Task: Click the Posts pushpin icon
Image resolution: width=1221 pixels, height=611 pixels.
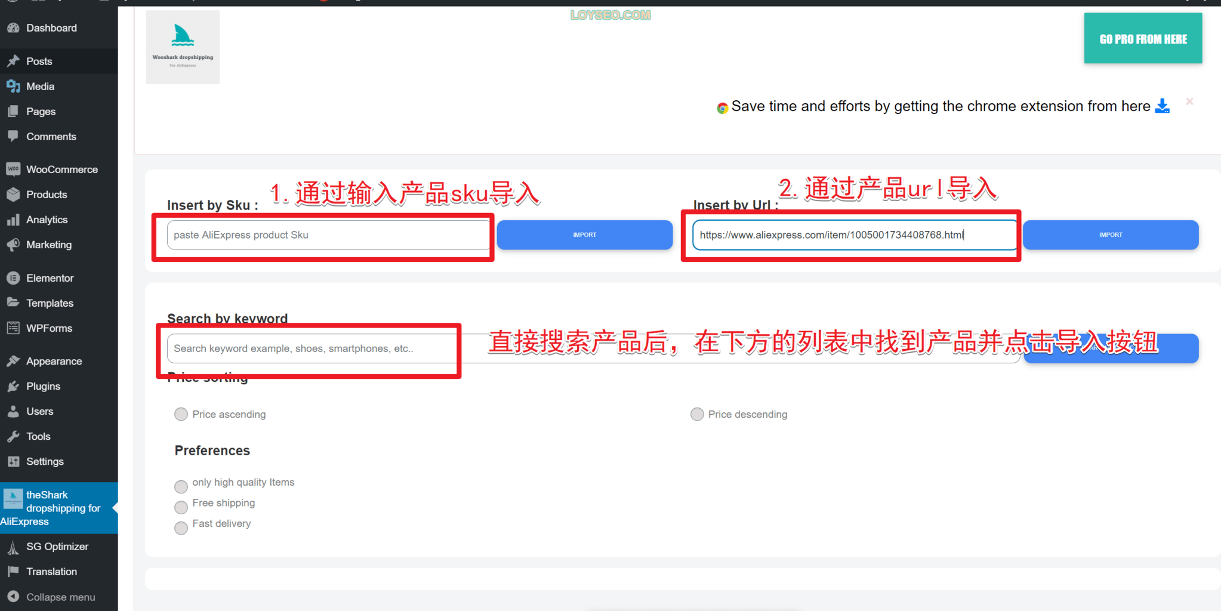Action: pyautogui.click(x=13, y=61)
